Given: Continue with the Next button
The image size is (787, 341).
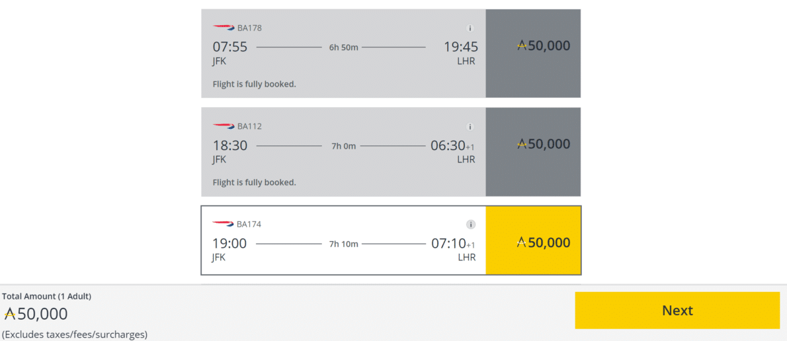Looking at the screenshot, I should 677,311.
